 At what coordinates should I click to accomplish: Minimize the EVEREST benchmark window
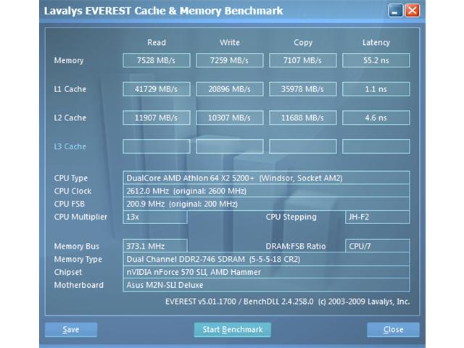pyautogui.click(x=395, y=11)
